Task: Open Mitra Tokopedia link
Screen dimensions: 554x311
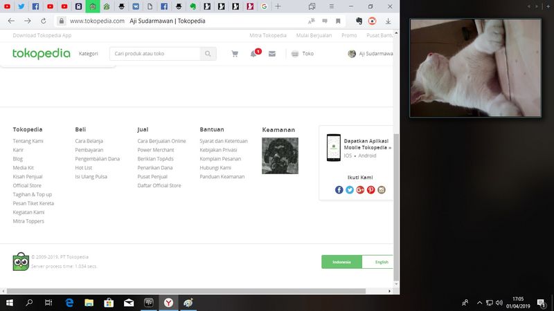Action: (x=268, y=35)
